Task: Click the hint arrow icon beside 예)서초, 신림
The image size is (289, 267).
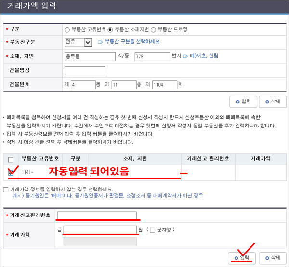Action: (185, 56)
